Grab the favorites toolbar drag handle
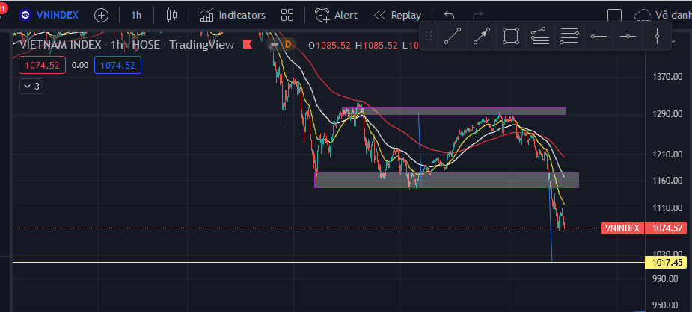692x312 pixels. click(x=429, y=36)
